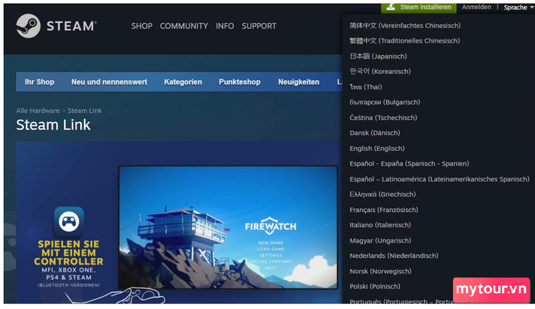Viewport: 535px width, 309px height.
Task: Select Italiano (Italienisch) language option
Action: coord(380,225)
